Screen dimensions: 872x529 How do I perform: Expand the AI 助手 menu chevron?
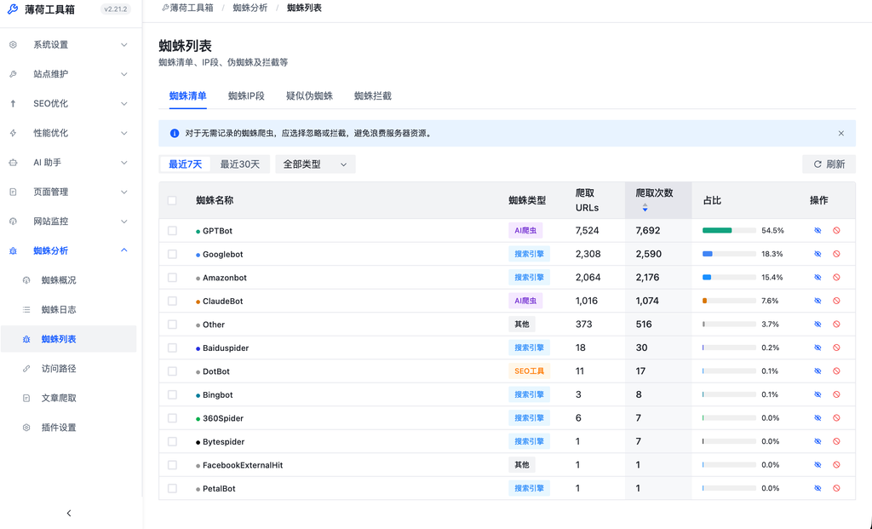pyautogui.click(x=124, y=163)
